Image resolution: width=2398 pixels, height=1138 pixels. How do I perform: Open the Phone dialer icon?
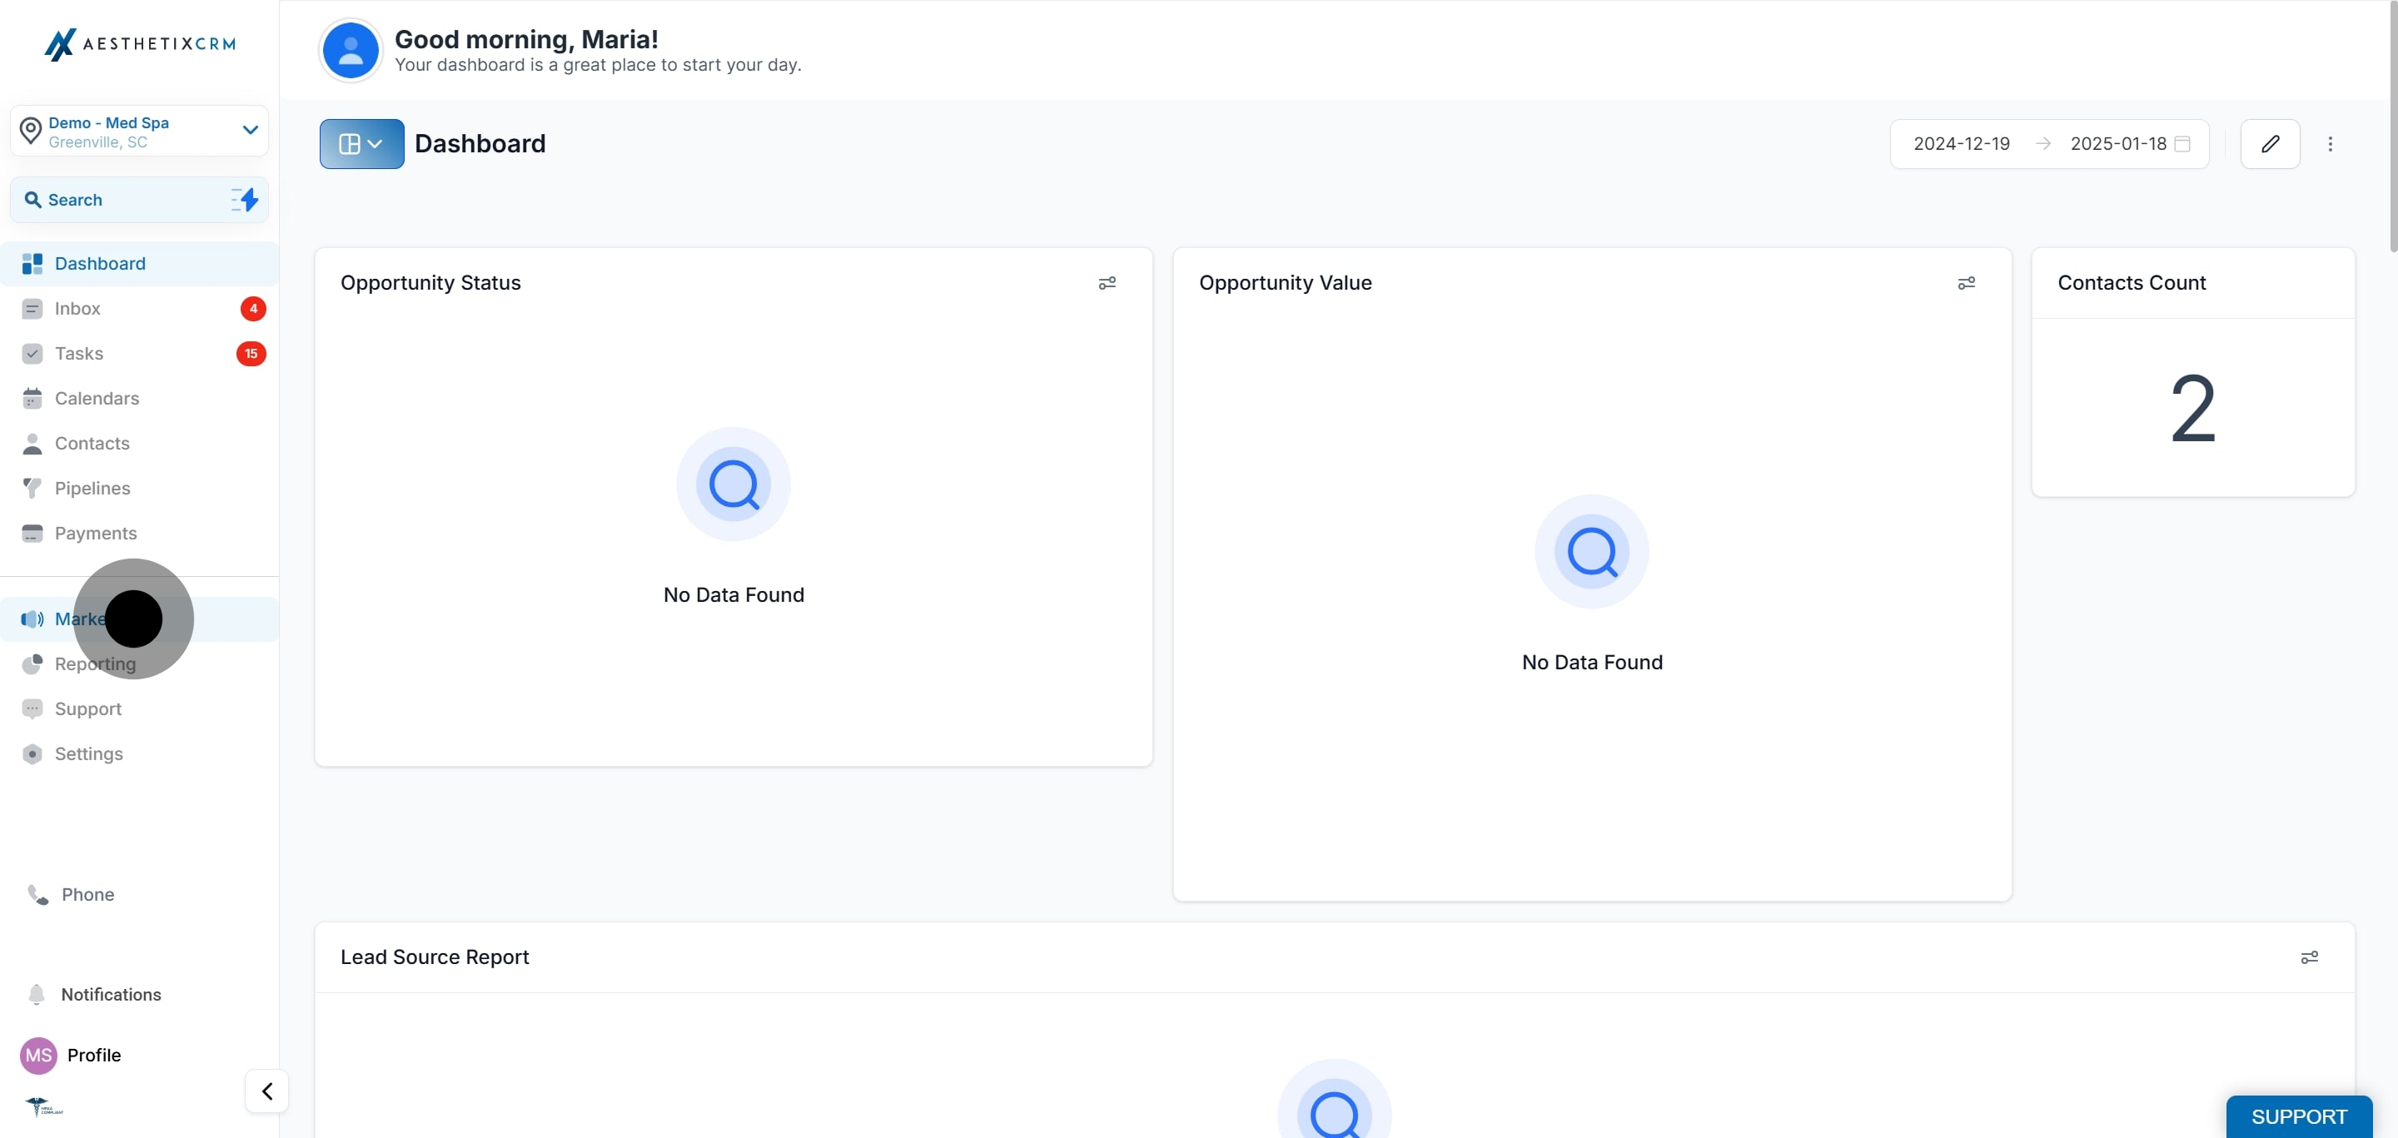tap(38, 894)
